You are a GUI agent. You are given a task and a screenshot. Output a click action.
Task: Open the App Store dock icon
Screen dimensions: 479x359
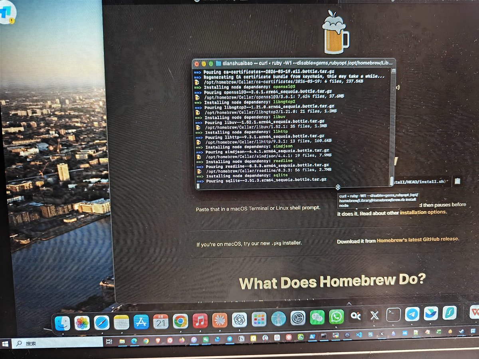pyautogui.click(x=141, y=322)
